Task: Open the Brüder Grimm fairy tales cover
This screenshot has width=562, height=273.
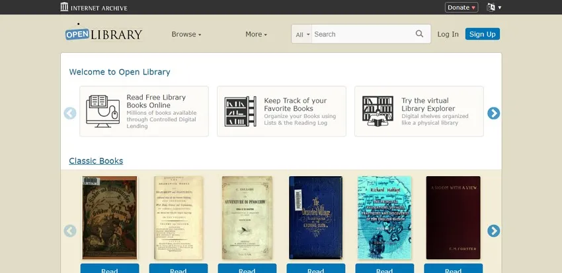Action: 109,217
